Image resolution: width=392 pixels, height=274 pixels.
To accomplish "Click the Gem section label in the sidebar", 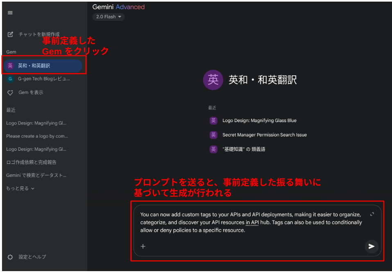I will coord(11,52).
